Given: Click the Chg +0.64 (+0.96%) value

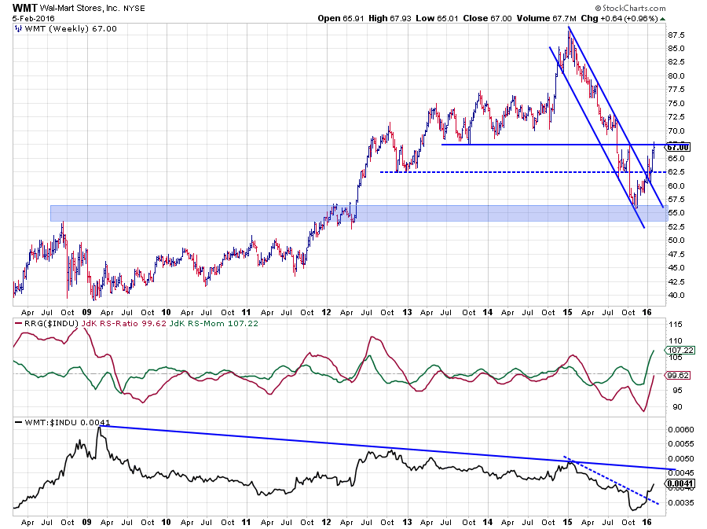Looking at the screenshot, I should [x=620, y=19].
